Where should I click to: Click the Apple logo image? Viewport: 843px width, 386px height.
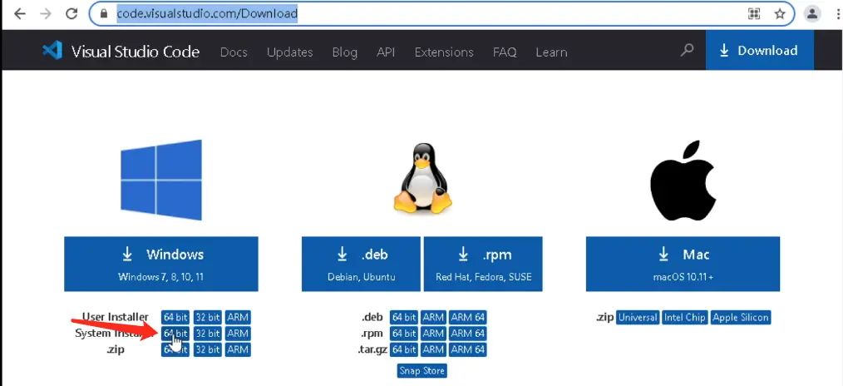[x=683, y=181]
